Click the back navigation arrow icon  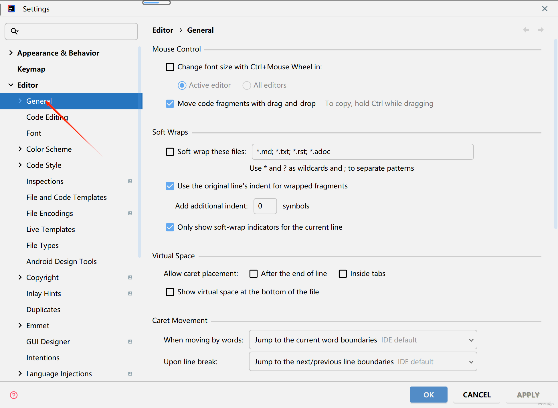526,30
